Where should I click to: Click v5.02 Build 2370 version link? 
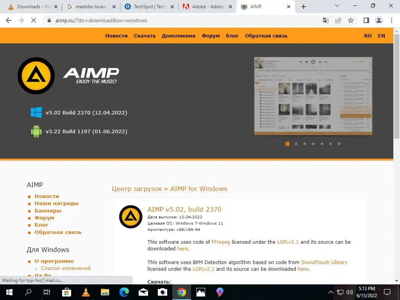pyautogui.click(x=86, y=112)
